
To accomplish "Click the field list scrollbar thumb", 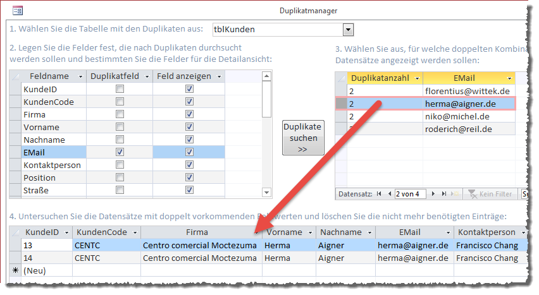I will 267,99.
